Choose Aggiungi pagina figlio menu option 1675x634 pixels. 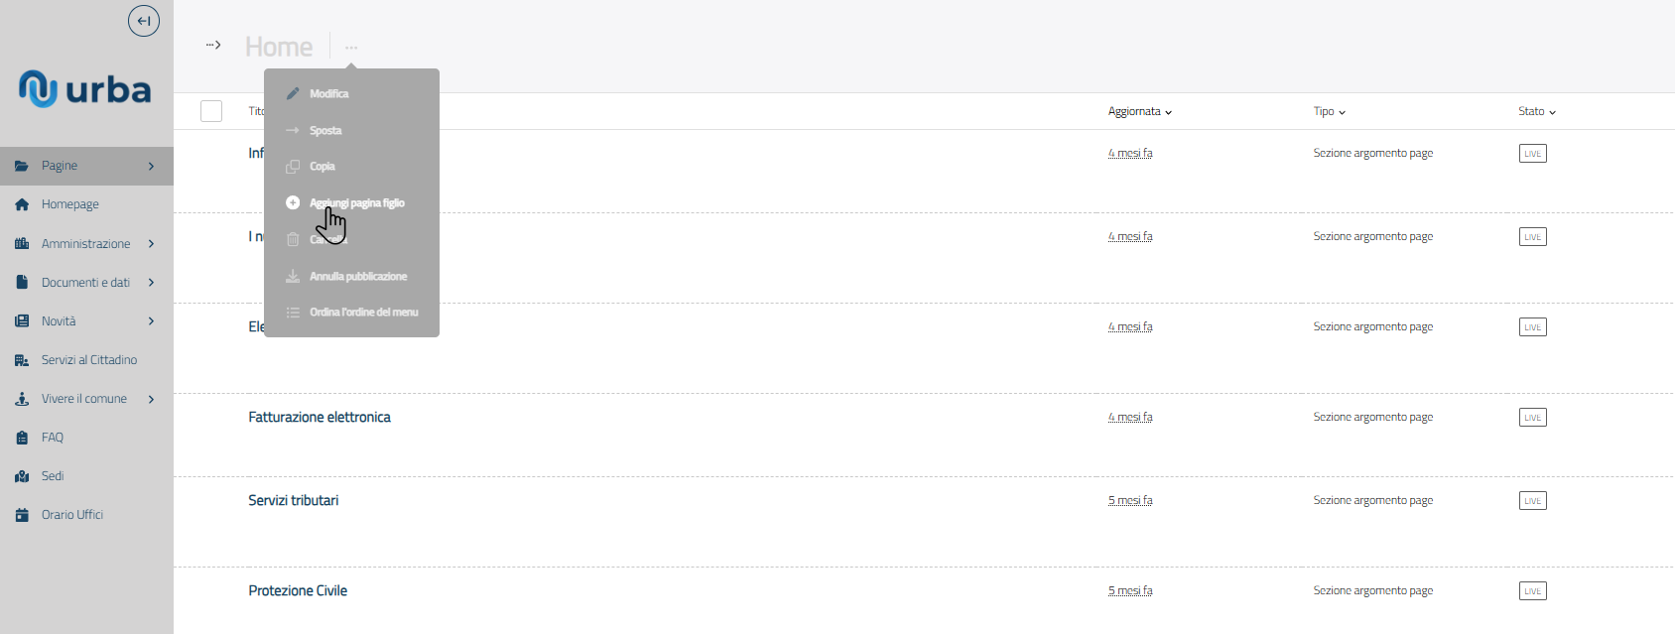pos(356,203)
